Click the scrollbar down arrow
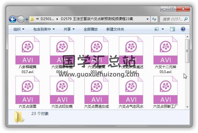Viewport: 198px width, 133px height. pos(187,107)
